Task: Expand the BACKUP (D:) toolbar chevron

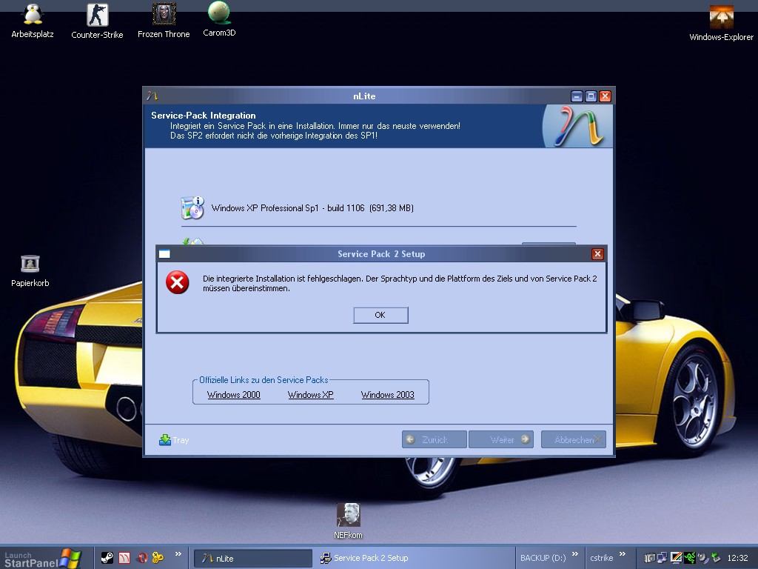Action: [574, 554]
